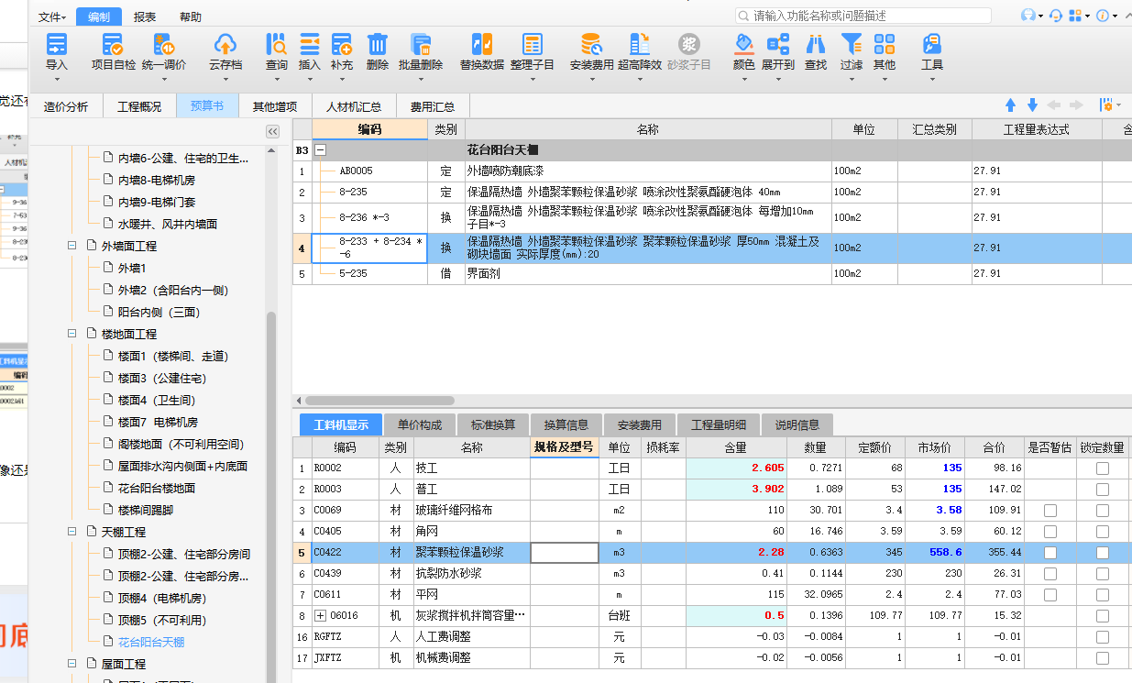Click the 过滤 filter funnel icon
Viewport: 1132px width, 683px height.
tap(852, 44)
